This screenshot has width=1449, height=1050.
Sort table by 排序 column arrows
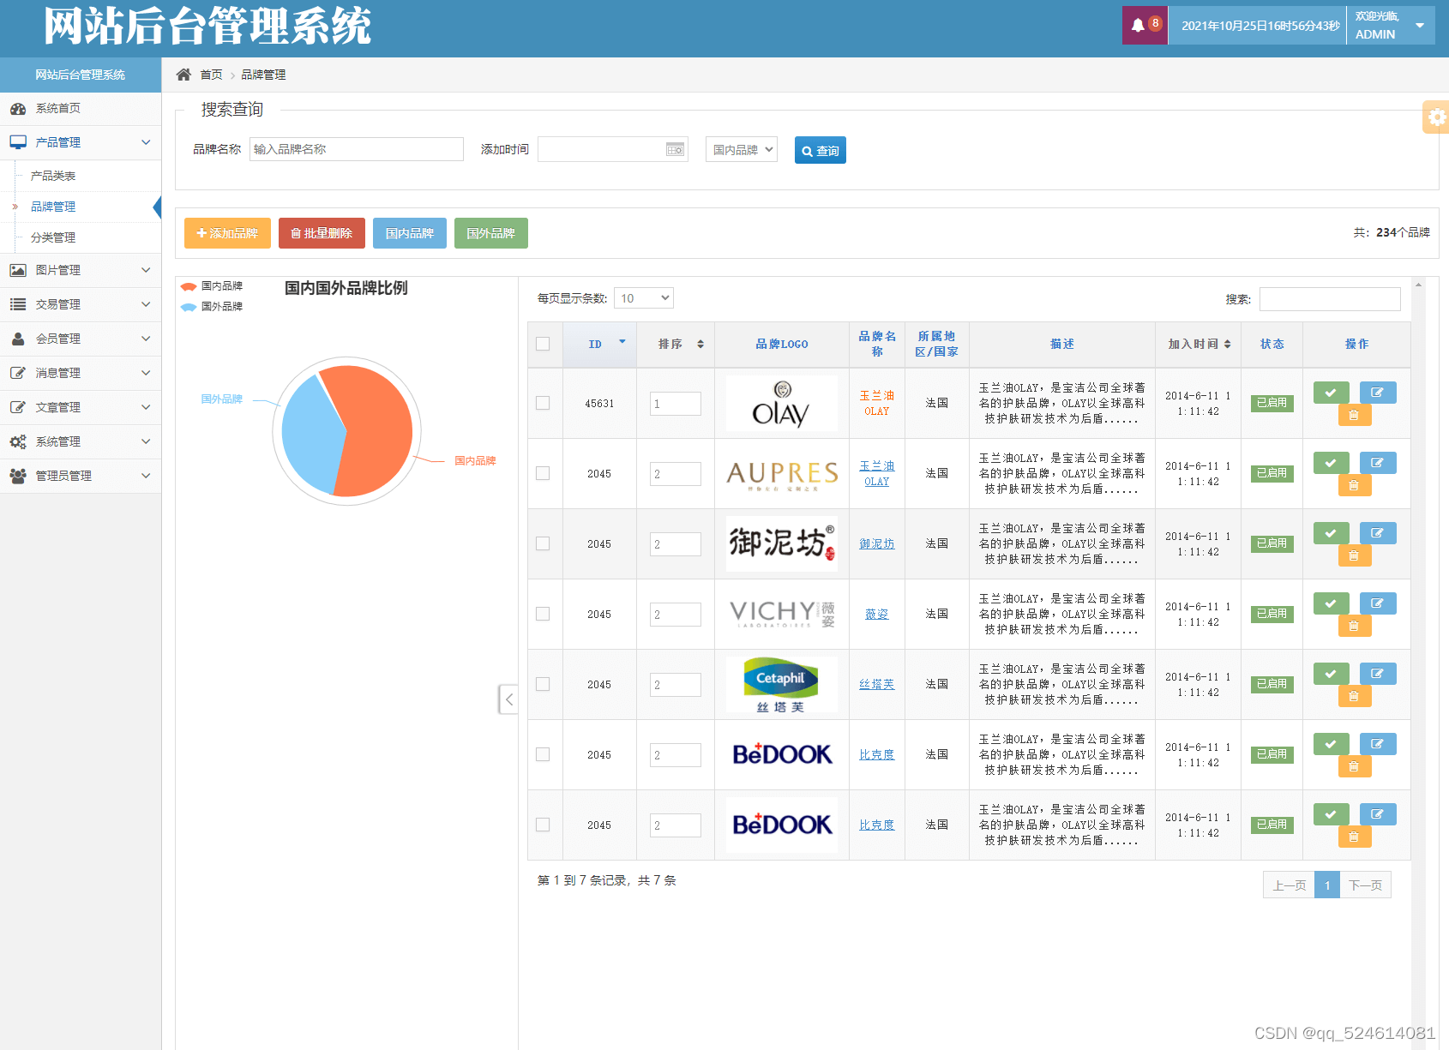click(x=700, y=344)
